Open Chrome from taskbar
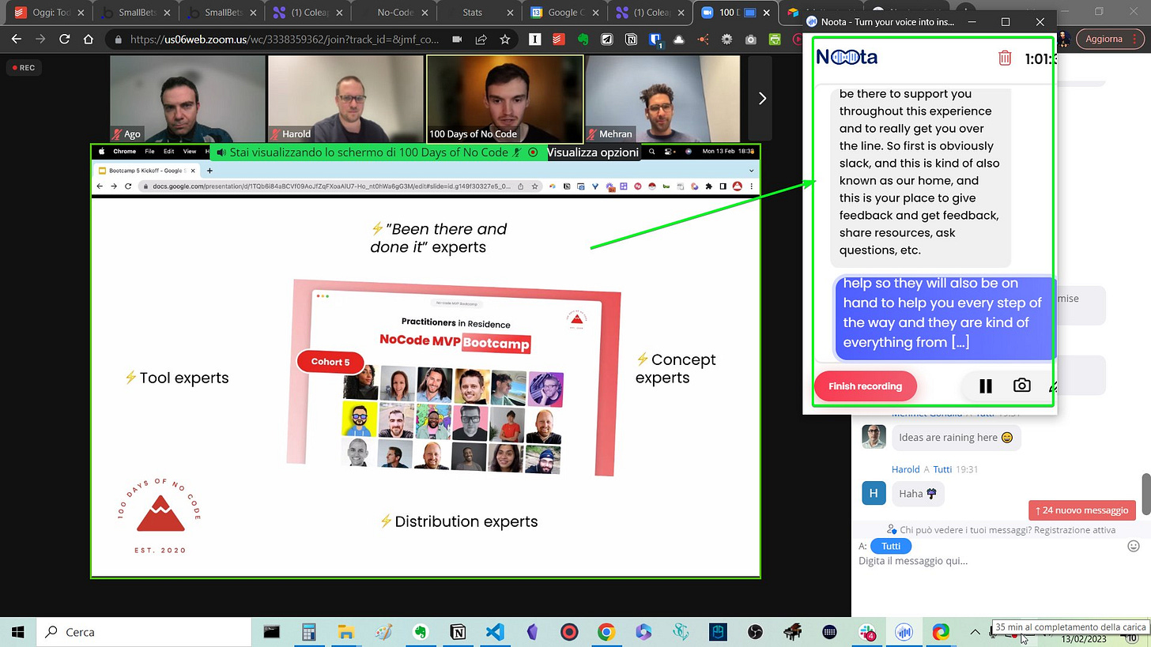This screenshot has width=1151, height=647. [606, 632]
